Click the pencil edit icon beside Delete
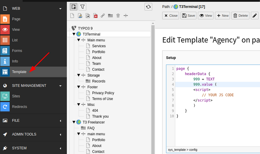The height and width of the screenshot is (154, 260). click(255, 16)
